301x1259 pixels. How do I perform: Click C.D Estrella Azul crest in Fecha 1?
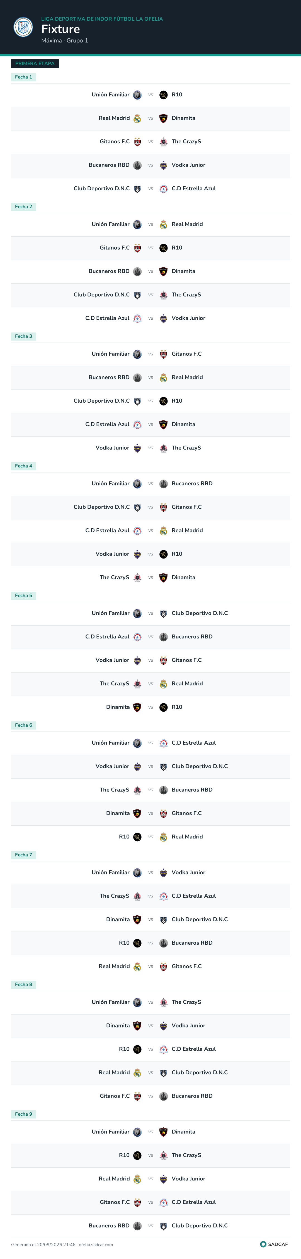pos(163,189)
